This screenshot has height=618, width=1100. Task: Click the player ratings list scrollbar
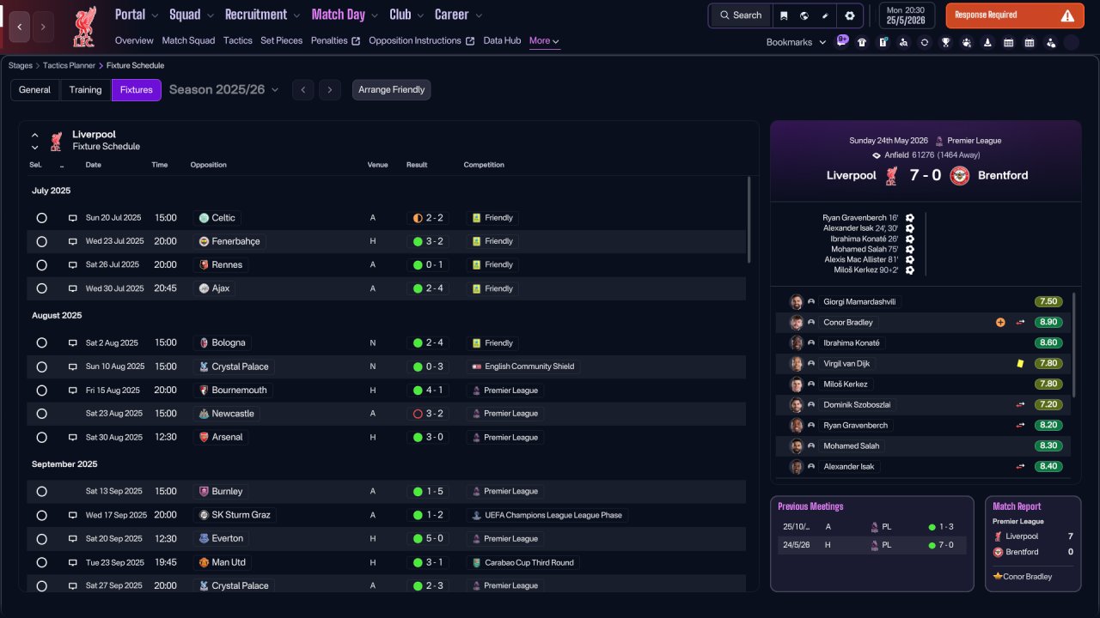click(x=1074, y=344)
